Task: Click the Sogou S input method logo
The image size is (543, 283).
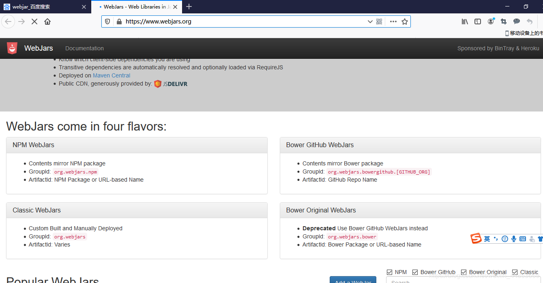Action: coord(476,239)
